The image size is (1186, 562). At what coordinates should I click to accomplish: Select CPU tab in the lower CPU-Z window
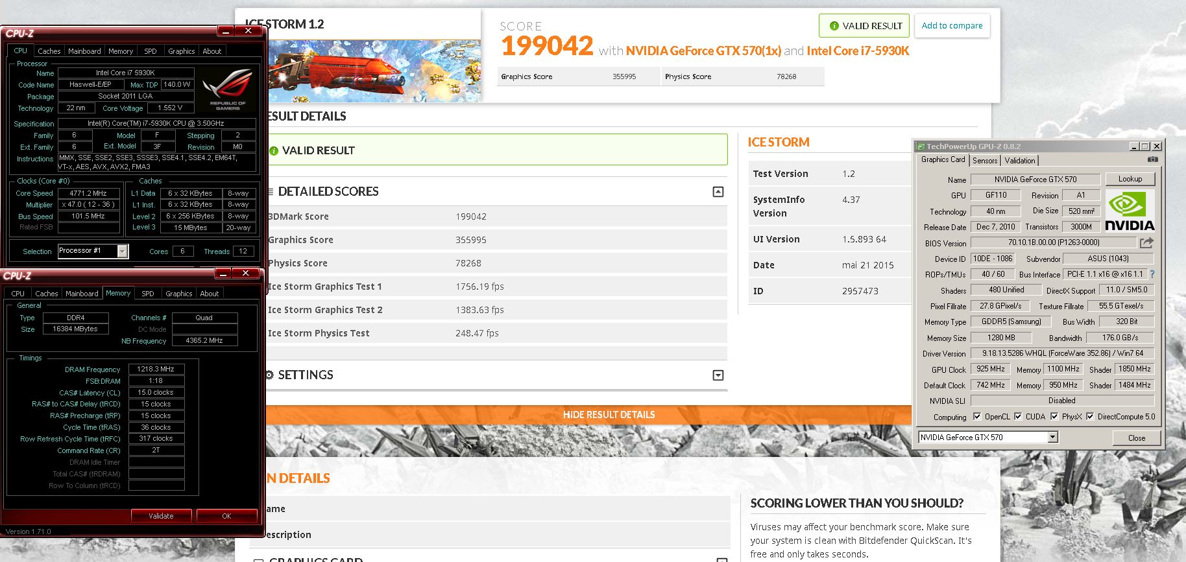pos(18,294)
